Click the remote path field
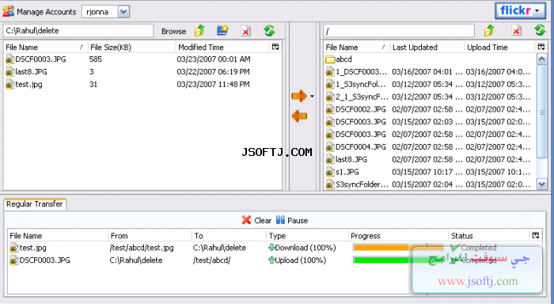 coord(399,31)
